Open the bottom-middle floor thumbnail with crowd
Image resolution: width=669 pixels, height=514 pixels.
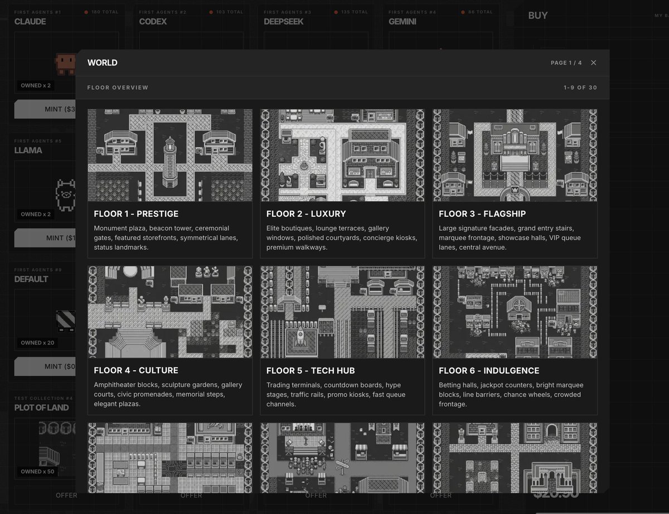point(342,458)
